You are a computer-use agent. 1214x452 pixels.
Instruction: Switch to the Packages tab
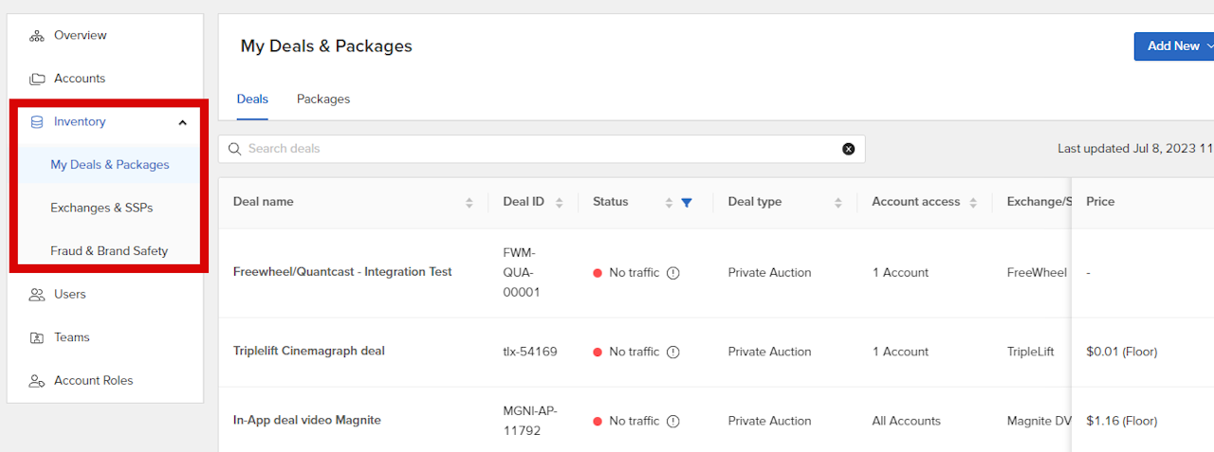point(323,99)
